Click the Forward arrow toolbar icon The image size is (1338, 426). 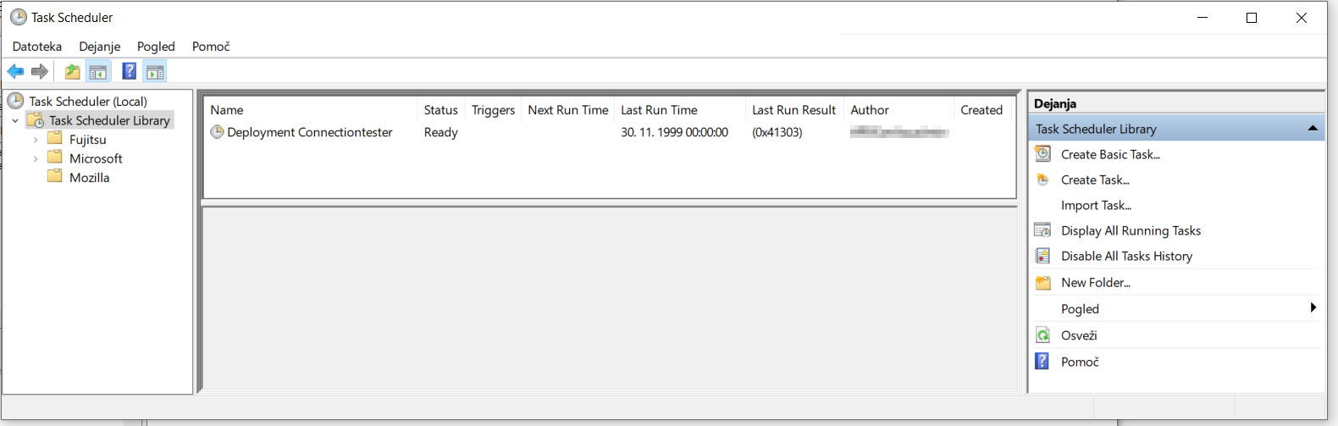click(40, 71)
